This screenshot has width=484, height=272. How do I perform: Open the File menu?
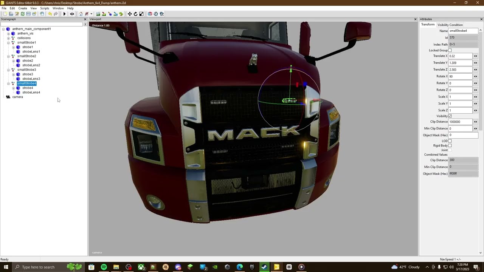[4, 8]
